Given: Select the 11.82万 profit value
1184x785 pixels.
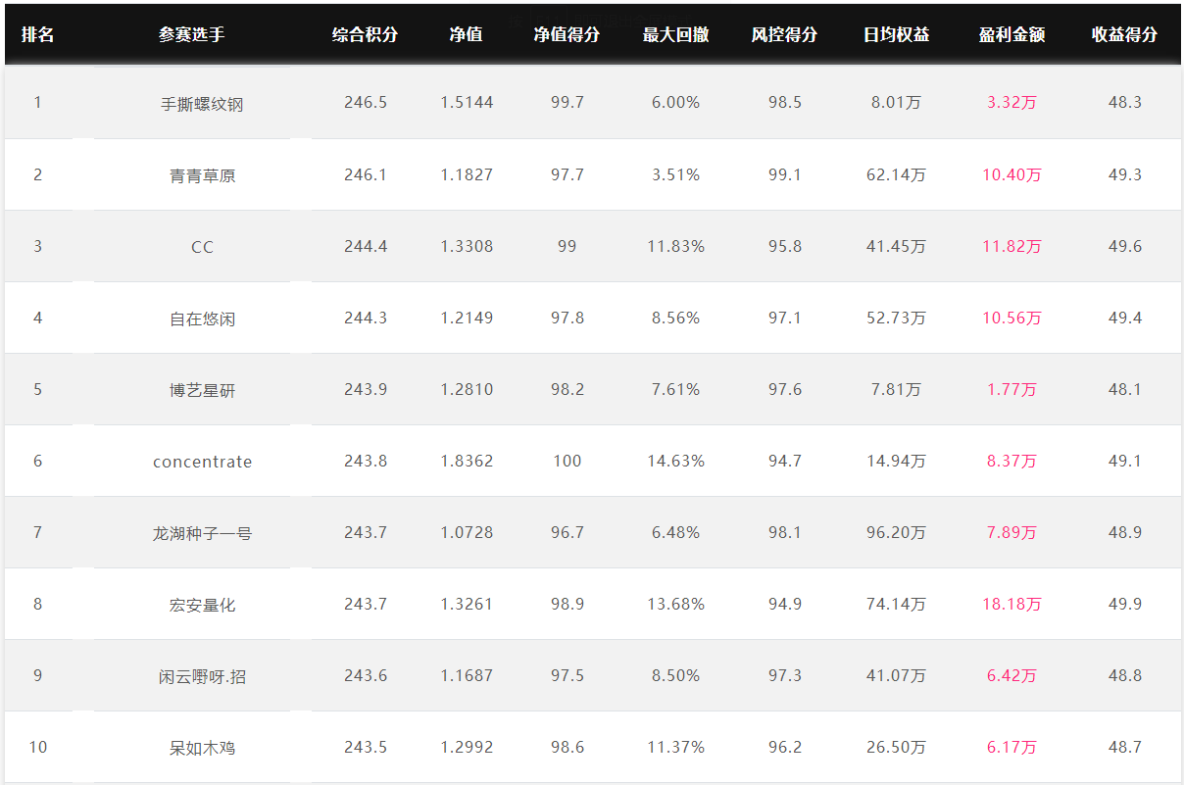Looking at the screenshot, I should (1011, 247).
